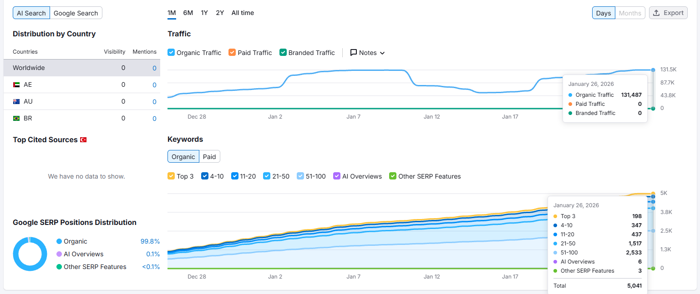Click the Brazil flag icon

pyautogui.click(x=16, y=118)
